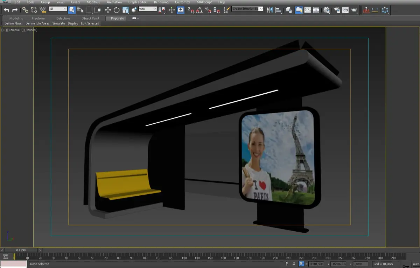The height and width of the screenshot is (268, 420).
Task: Click the Select by Name icon
Action: tap(80, 10)
